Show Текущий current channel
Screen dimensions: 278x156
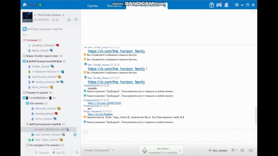[x=42, y=153]
